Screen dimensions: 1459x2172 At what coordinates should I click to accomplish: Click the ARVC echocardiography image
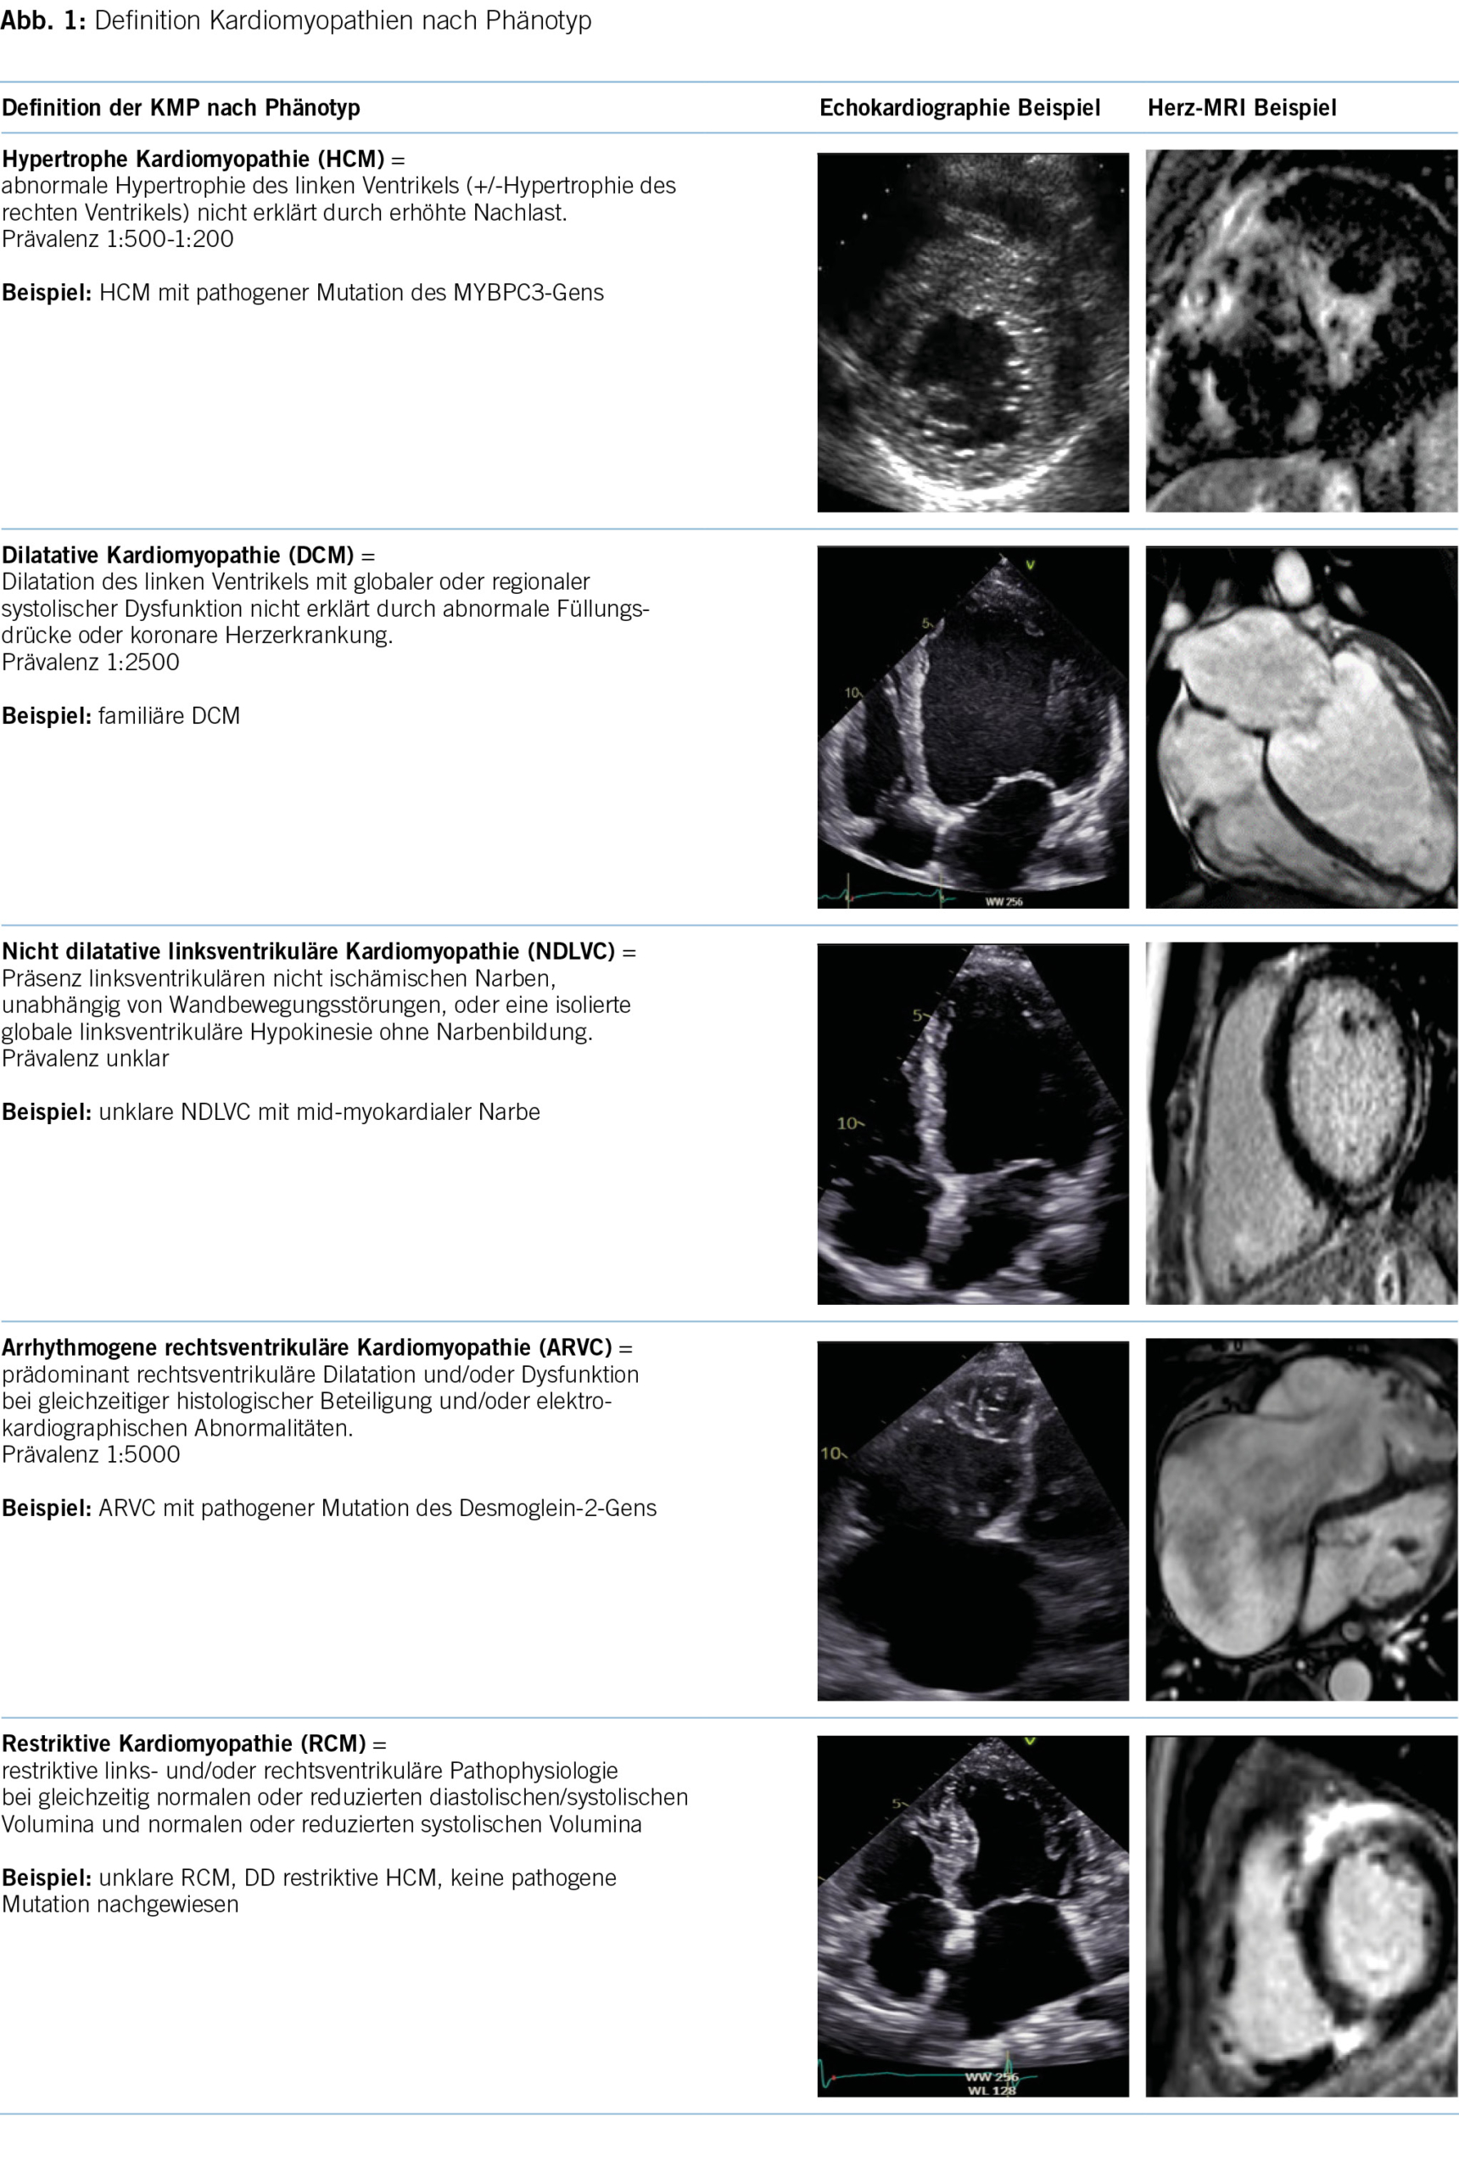(x=972, y=1520)
